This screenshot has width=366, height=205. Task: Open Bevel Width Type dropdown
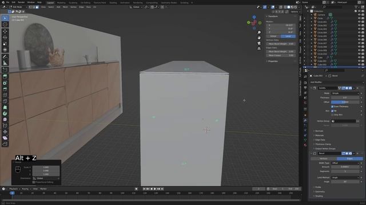[345, 163]
